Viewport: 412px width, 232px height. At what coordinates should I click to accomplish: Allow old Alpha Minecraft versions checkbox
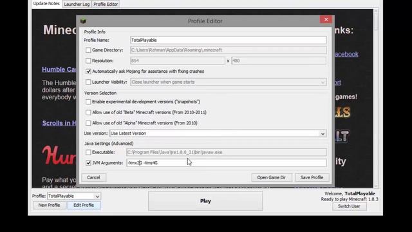tap(88, 123)
